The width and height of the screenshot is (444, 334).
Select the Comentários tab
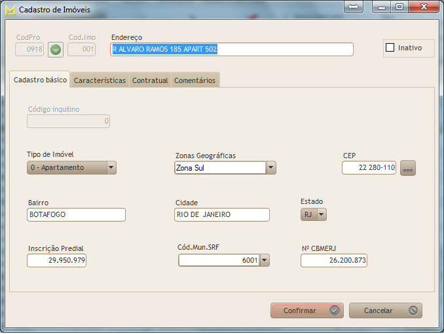coord(194,80)
